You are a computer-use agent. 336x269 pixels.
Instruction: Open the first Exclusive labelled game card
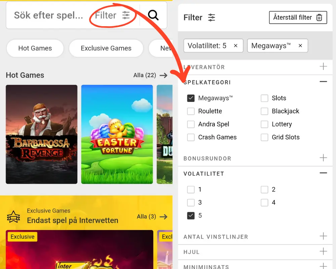(80, 249)
